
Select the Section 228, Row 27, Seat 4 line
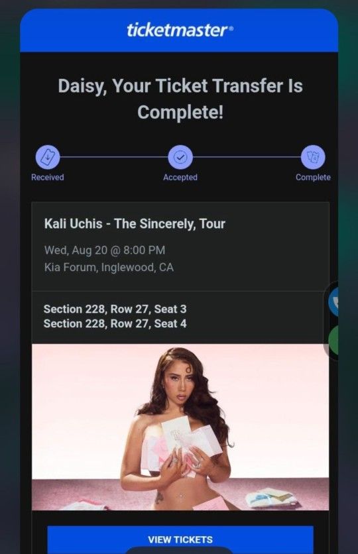115,323
